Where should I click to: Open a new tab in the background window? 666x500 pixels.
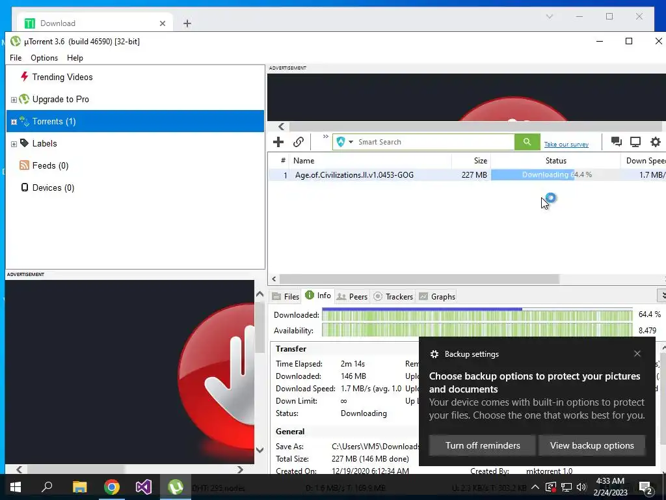click(187, 23)
